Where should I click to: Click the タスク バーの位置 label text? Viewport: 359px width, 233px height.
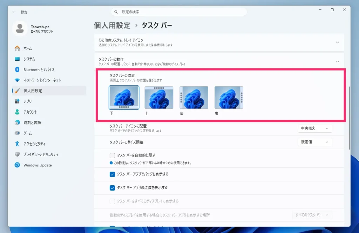[122, 75]
